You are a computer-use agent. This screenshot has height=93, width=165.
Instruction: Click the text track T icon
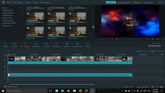5,71
